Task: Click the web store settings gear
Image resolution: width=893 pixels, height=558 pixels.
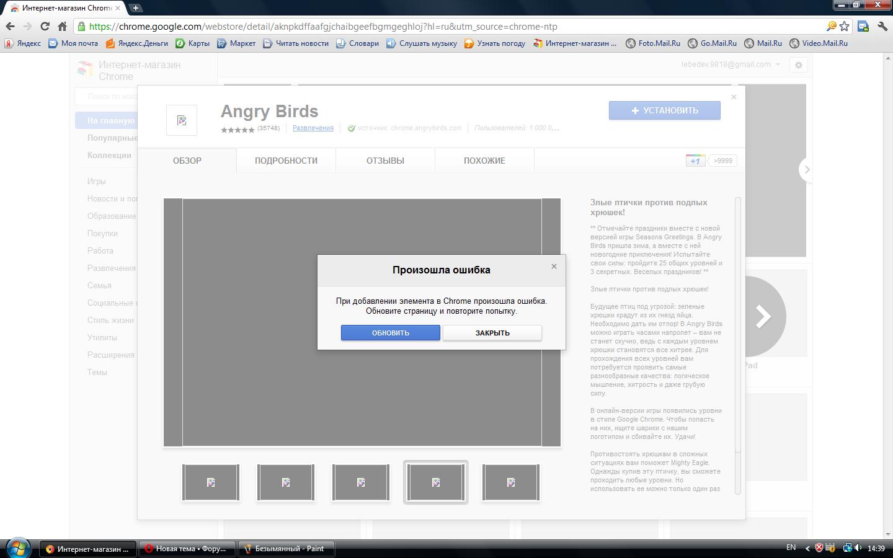Action: (799, 65)
